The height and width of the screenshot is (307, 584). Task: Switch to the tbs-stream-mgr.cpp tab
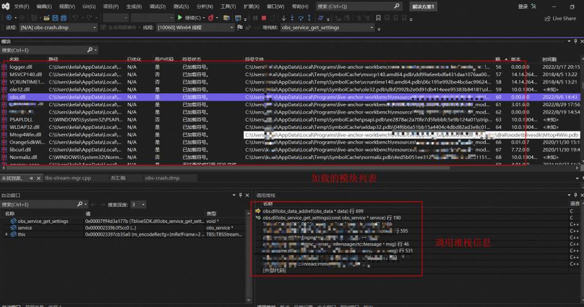click(x=68, y=178)
